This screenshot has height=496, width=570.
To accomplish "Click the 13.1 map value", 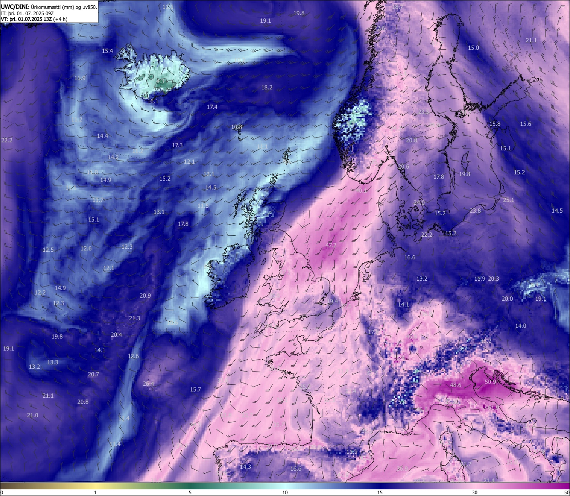I will [x=159, y=212].
